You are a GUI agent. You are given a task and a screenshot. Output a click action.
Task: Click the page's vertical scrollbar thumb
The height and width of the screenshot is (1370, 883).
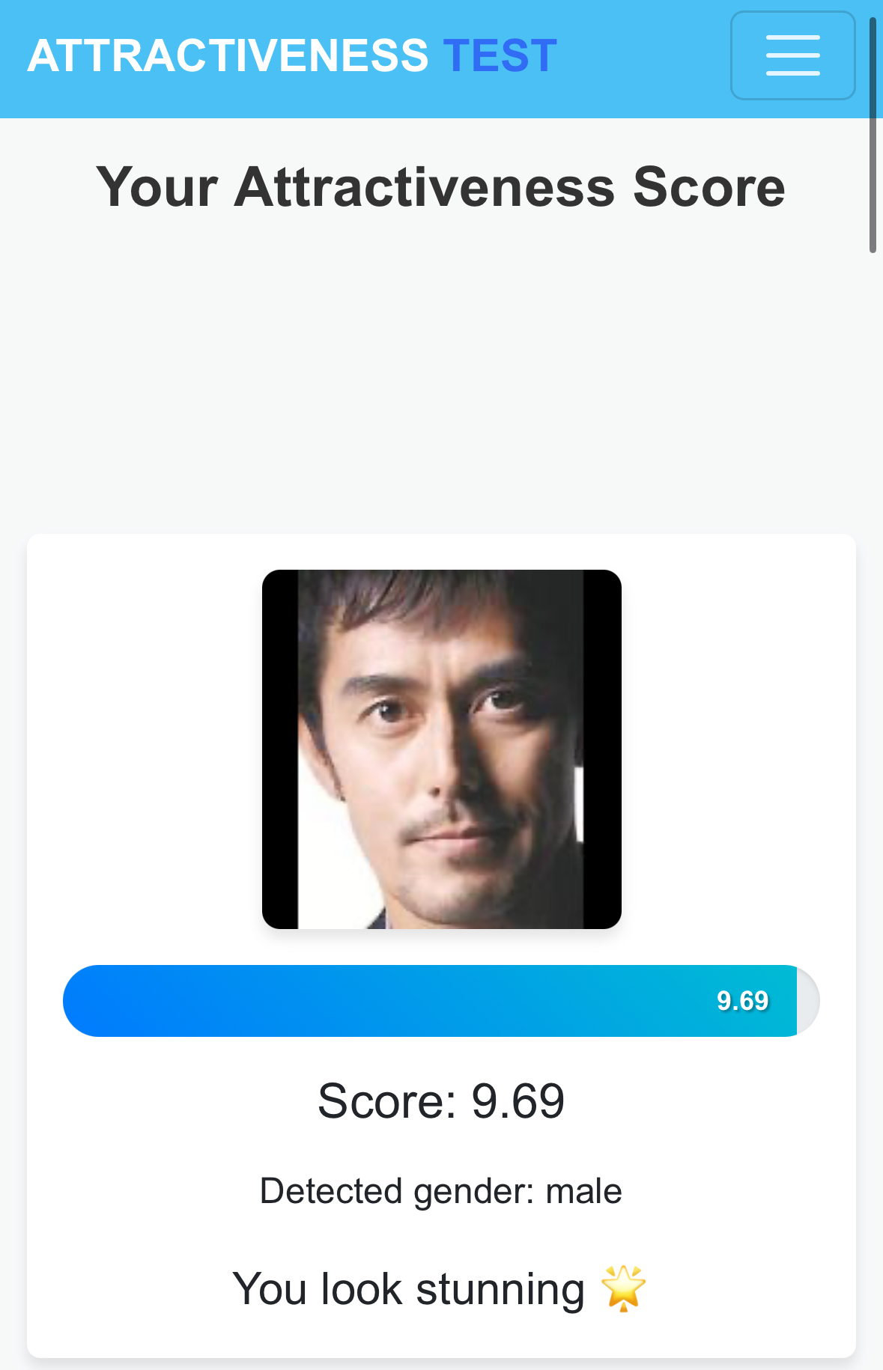coord(873,135)
